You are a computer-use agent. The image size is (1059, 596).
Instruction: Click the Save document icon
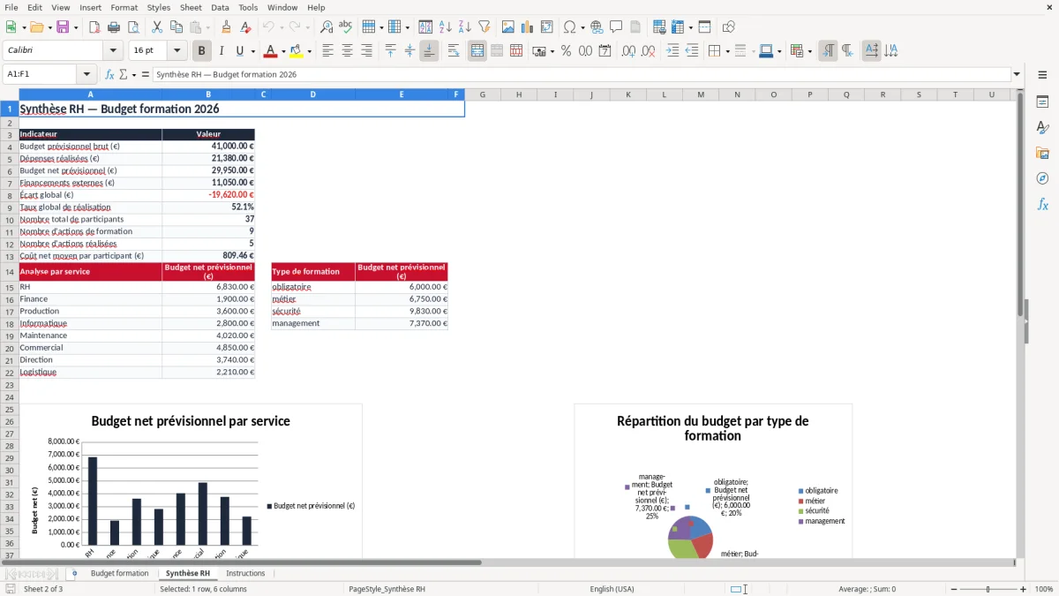tap(63, 27)
